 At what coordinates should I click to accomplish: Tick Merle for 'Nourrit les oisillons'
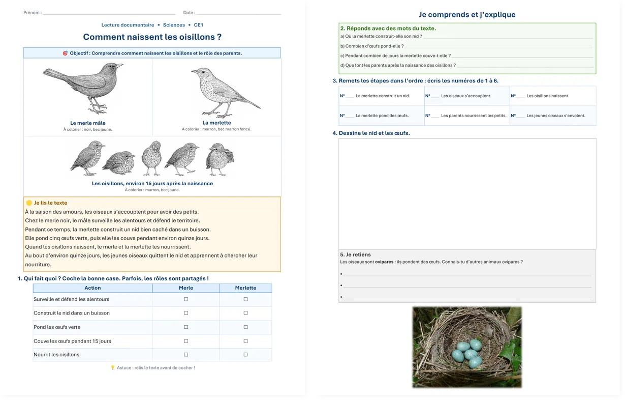(x=186, y=354)
